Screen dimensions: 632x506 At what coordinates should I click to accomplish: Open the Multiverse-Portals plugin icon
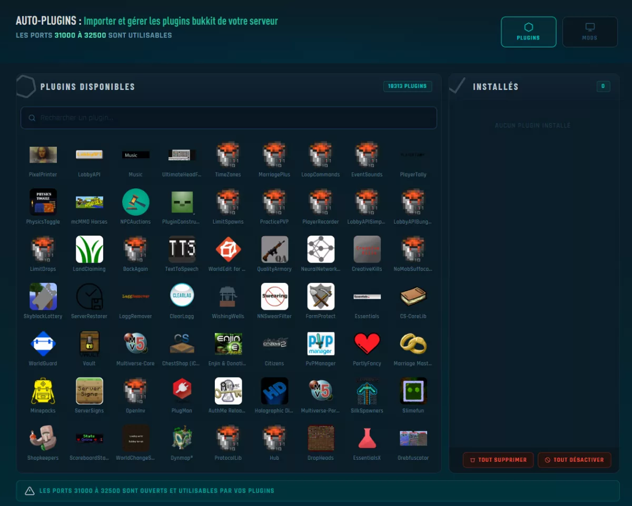321,391
